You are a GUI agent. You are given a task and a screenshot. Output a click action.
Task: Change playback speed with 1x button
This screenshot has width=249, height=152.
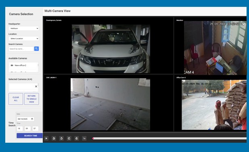pos(84,138)
